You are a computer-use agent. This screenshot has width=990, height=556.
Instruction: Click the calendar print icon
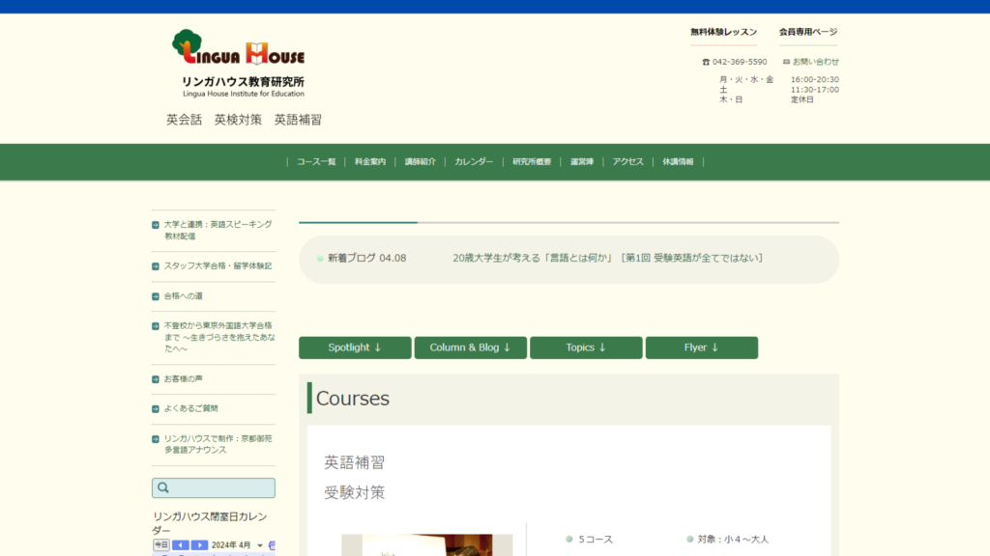[272, 545]
